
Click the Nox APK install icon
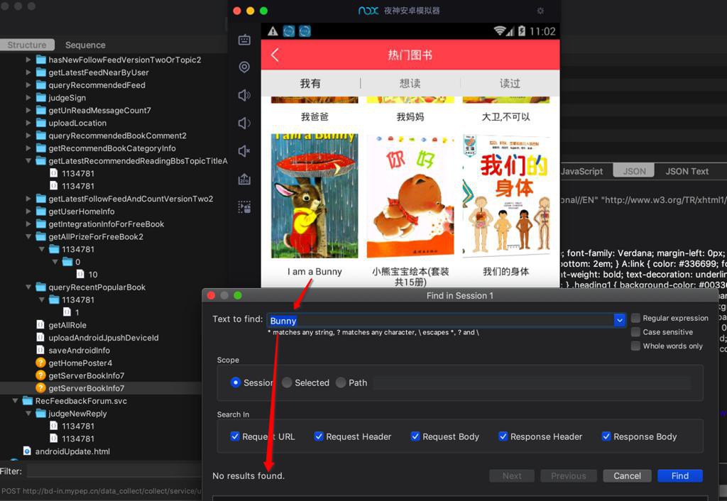click(x=244, y=179)
